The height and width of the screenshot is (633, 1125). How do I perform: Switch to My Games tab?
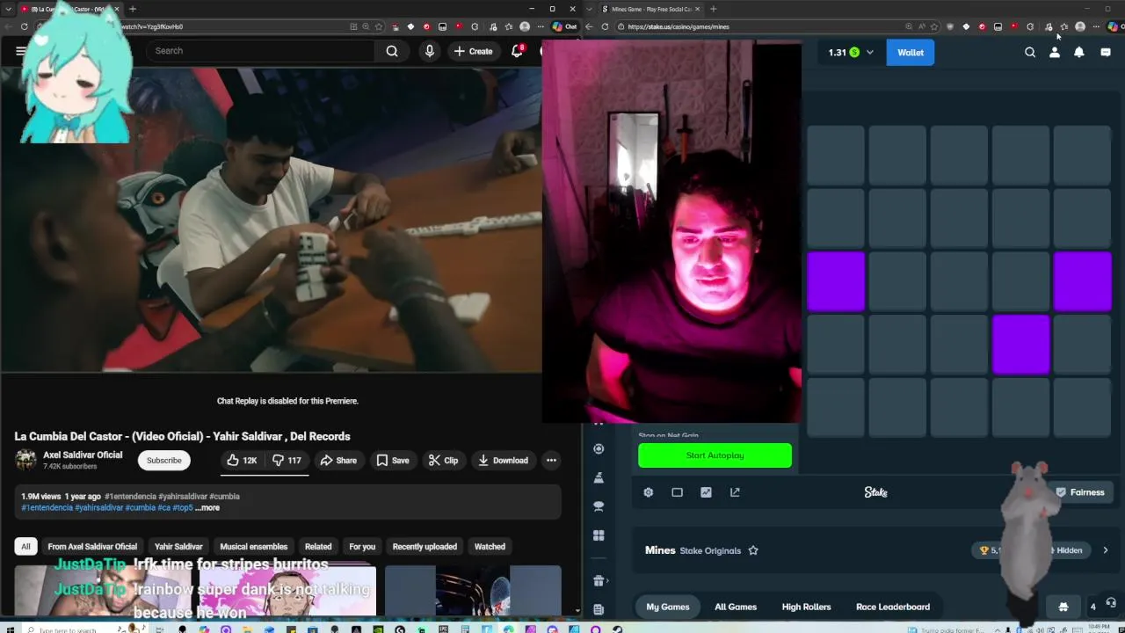tap(668, 607)
